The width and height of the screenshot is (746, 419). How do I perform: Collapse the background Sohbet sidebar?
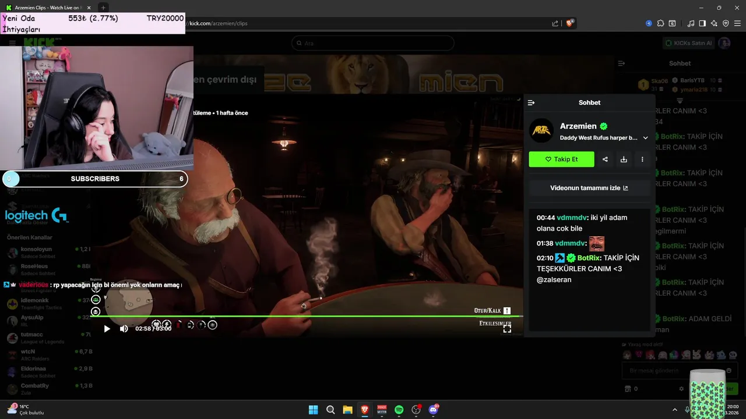pos(621,63)
